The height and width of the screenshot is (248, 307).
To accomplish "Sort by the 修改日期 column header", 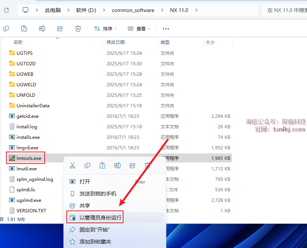I will 116,42.
